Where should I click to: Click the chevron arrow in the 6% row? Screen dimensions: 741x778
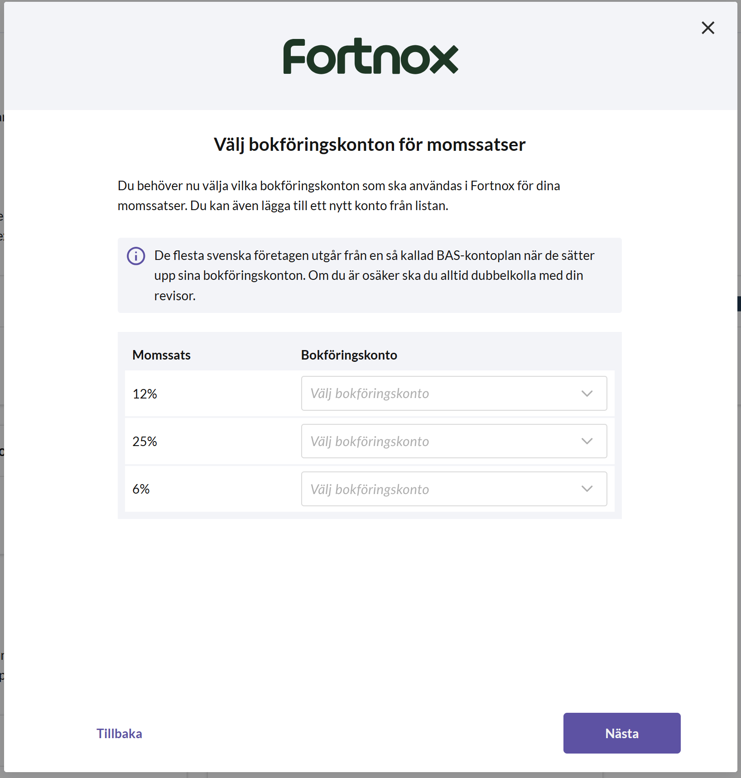(x=587, y=489)
